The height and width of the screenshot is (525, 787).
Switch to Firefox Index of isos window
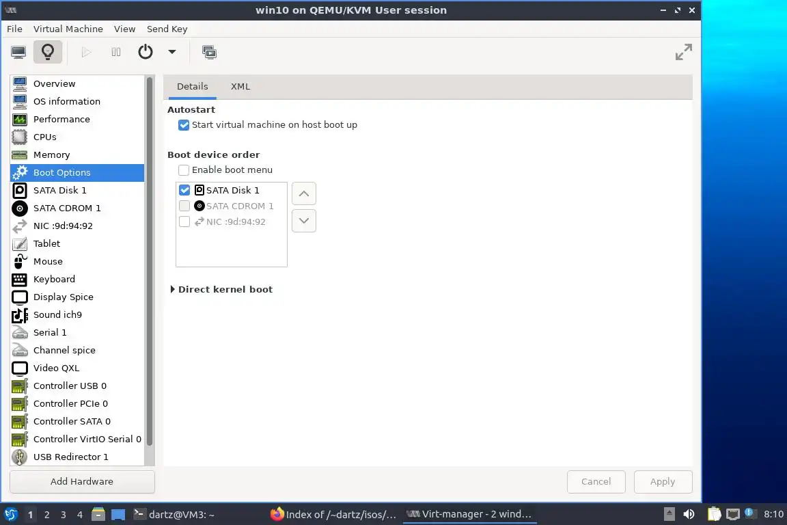tap(333, 515)
